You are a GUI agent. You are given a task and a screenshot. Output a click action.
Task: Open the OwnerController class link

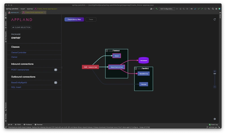[19, 52]
